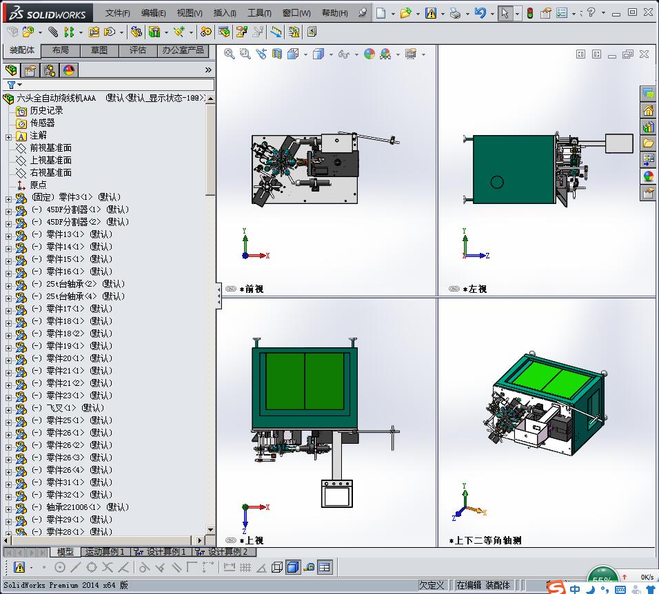Viewport: 659px width, 594px height.
Task: Open the 运动算例1 tab at bottom
Action: coord(104,553)
